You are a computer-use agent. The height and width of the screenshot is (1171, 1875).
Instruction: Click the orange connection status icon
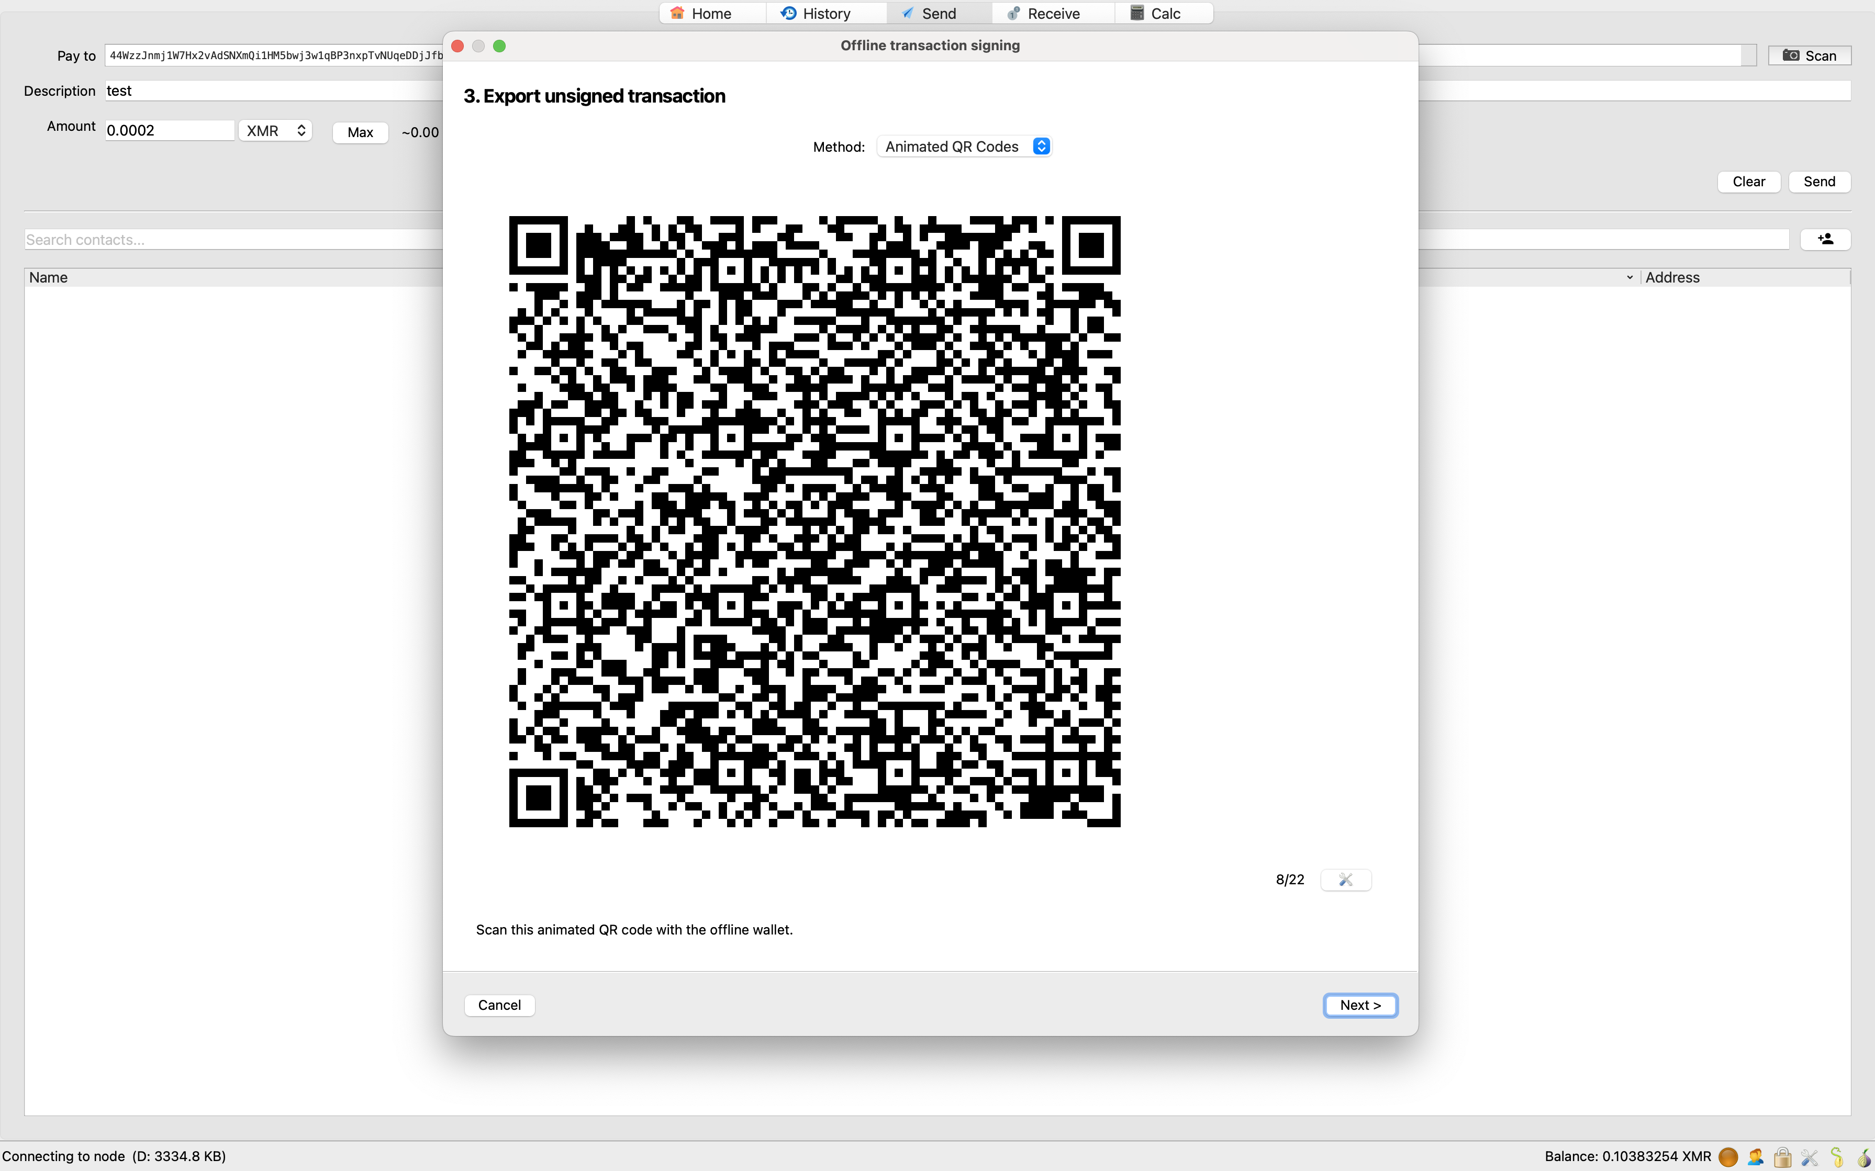(x=1728, y=1156)
